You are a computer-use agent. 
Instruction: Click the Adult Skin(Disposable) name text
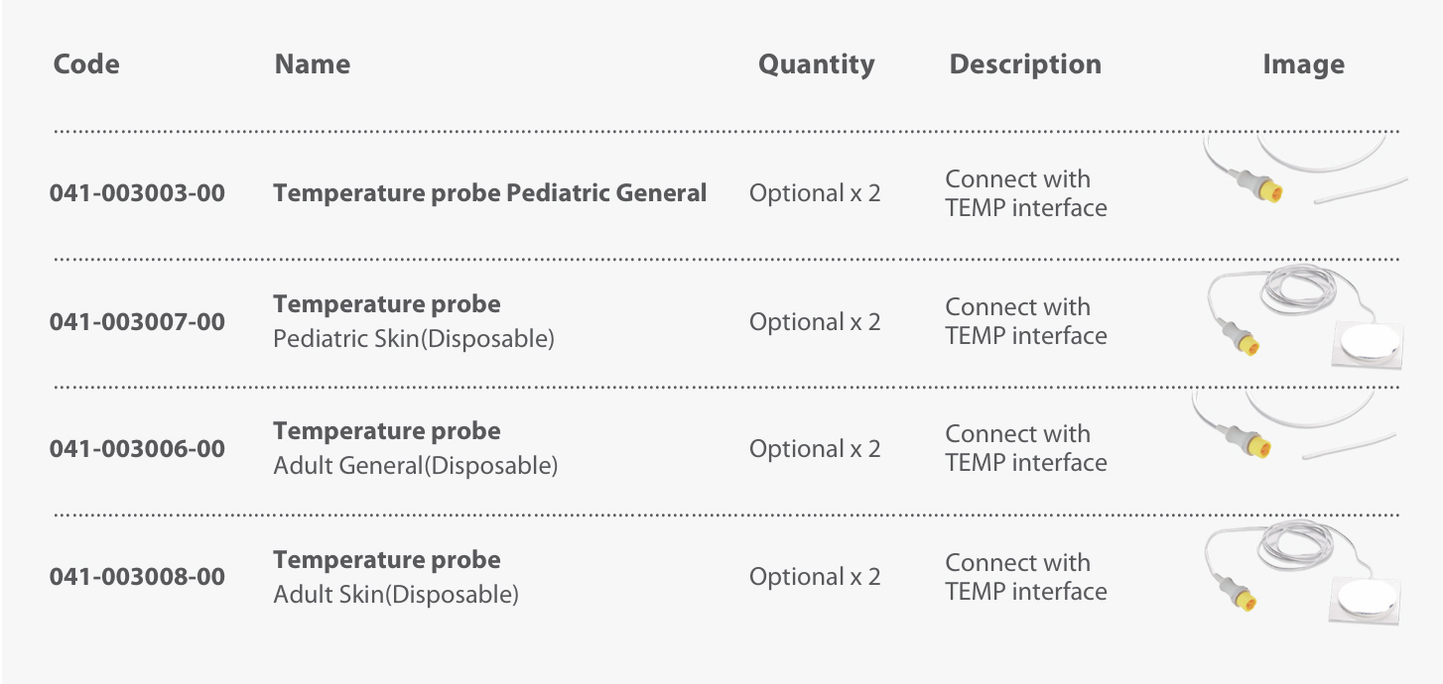tap(395, 595)
